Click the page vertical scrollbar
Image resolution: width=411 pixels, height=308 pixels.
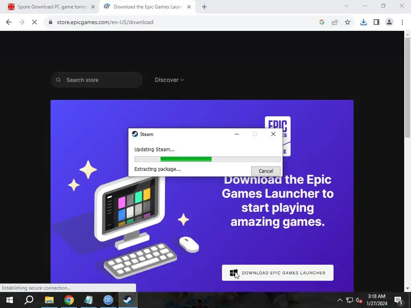click(x=407, y=88)
